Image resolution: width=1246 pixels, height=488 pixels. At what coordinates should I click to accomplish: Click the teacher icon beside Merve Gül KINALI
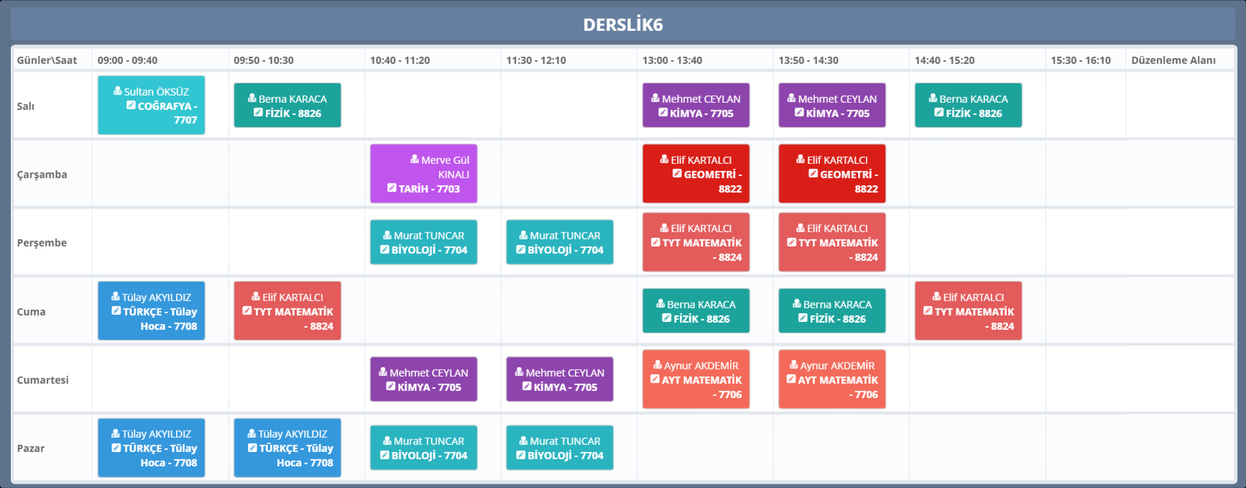[x=415, y=160]
